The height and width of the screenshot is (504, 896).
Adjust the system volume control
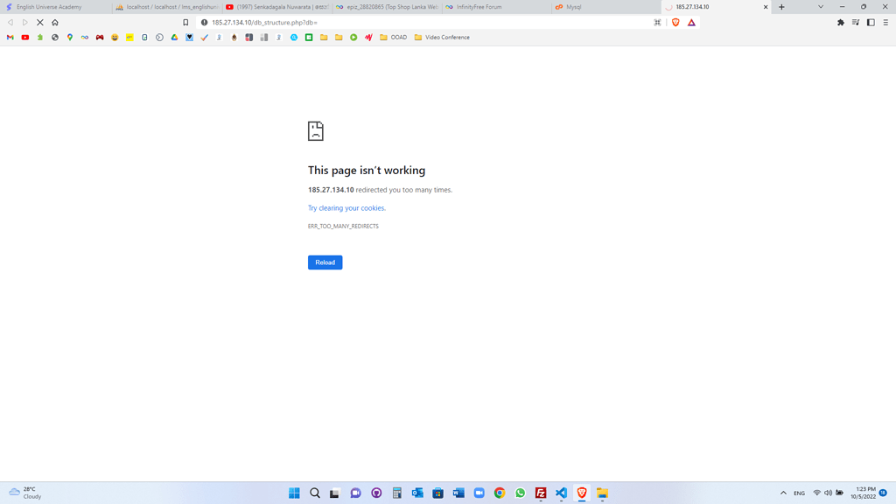829,493
